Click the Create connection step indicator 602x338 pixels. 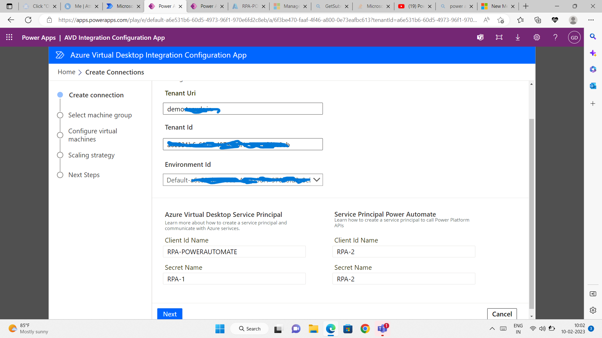[60, 95]
